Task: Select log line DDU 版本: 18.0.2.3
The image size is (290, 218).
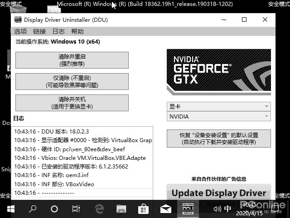Action: pyautogui.click(x=82, y=131)
